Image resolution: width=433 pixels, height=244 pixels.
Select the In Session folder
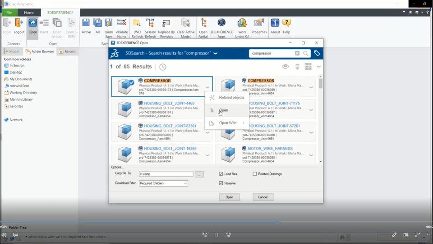[x=14, y=66]
